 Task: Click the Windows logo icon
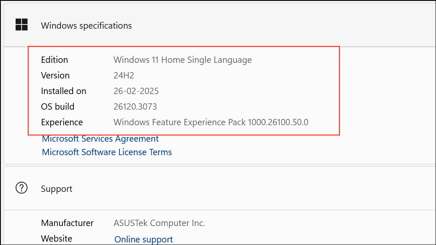click(x=22, y=25)
